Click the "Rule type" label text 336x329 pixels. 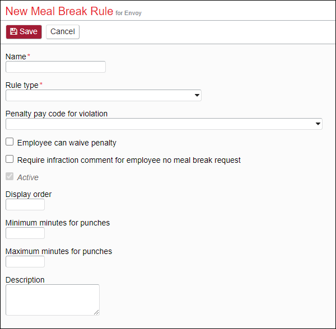[22, 85]
